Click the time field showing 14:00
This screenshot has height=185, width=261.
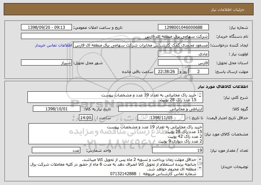point(85,118)
